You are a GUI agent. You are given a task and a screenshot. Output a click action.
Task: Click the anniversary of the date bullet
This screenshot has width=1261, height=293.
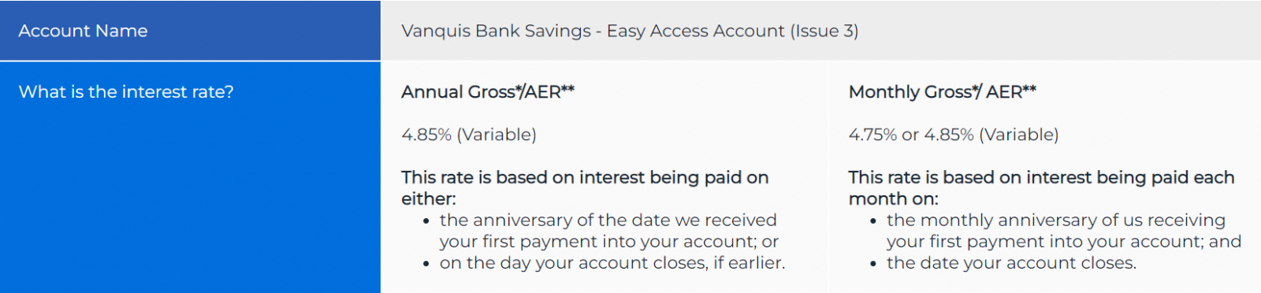coord(608,231)
